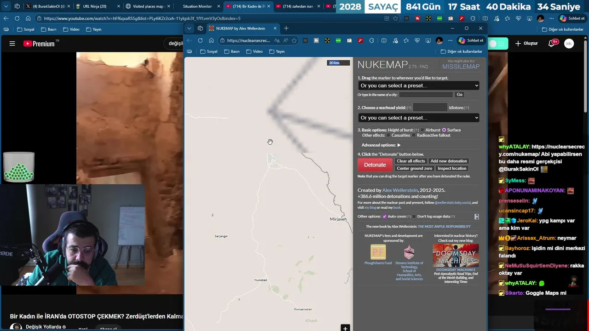The image size is (589, 331).
Task: Click YouTube window address bar URL
Action: coord(142,18)
